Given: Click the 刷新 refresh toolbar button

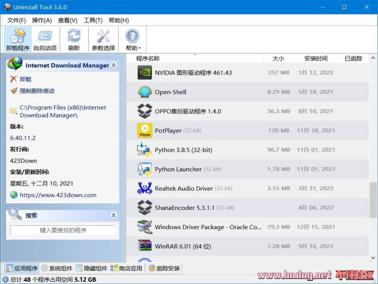Looking at the screenshot, I should pos(74,39).
